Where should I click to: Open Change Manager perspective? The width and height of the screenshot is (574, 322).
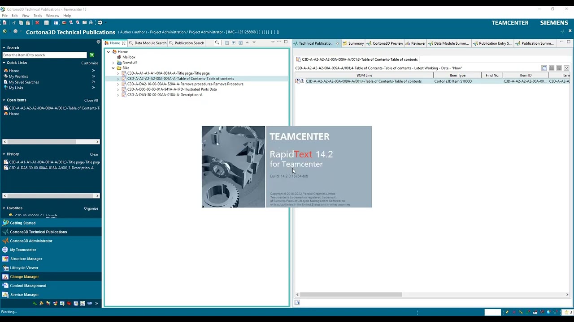[24, 277]
